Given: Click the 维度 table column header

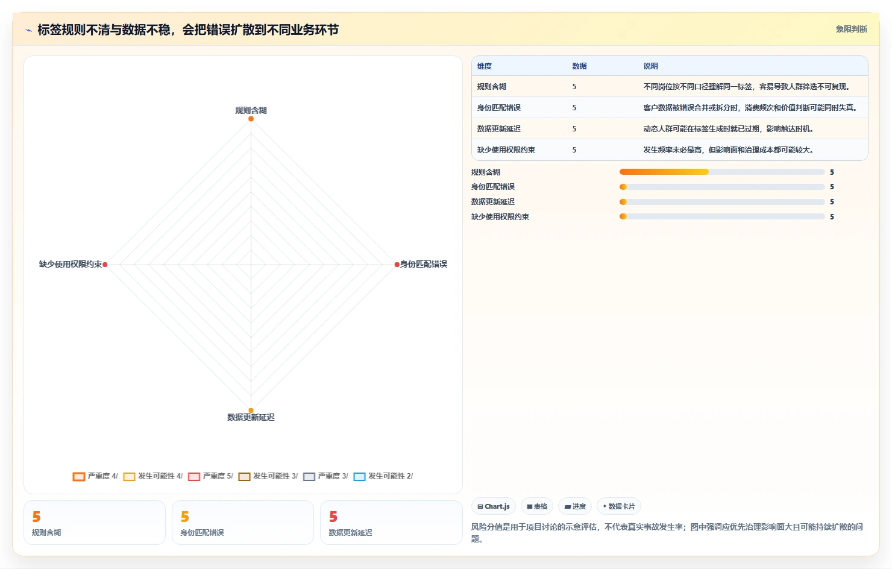Looking at the screenshot, I should coord(485,66).
